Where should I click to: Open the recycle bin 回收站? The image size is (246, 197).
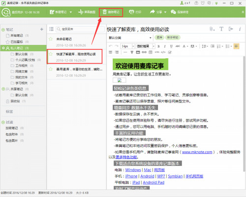pos(16,101)
